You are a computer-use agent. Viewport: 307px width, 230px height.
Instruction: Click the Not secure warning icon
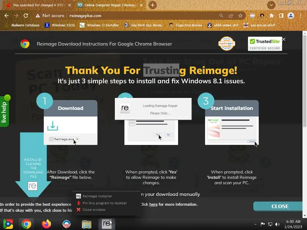37,16
